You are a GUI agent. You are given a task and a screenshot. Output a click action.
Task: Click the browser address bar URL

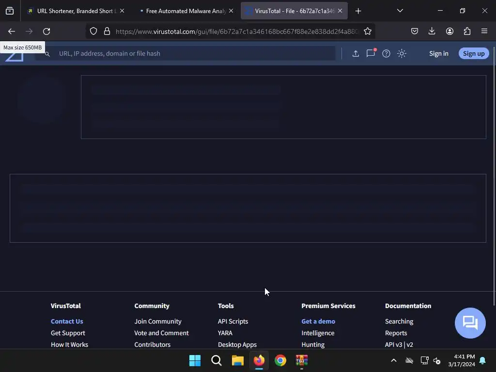click(236, 31)
